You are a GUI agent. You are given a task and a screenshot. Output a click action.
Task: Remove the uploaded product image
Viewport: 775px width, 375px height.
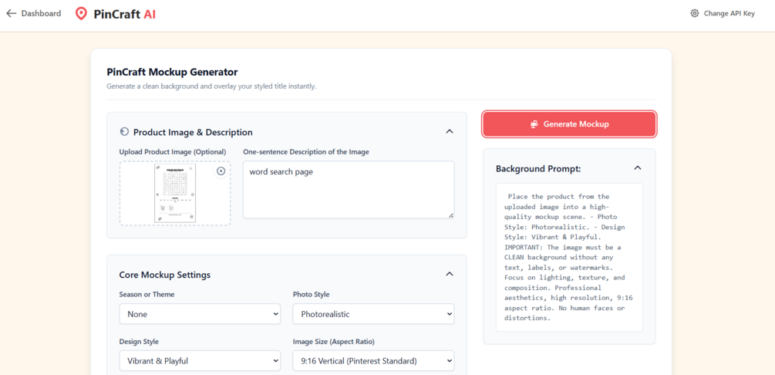[x=221, y=171]
